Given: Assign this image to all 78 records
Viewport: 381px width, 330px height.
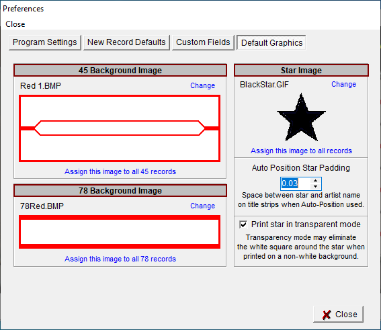Looking at the screenshot, I should 120,259.
